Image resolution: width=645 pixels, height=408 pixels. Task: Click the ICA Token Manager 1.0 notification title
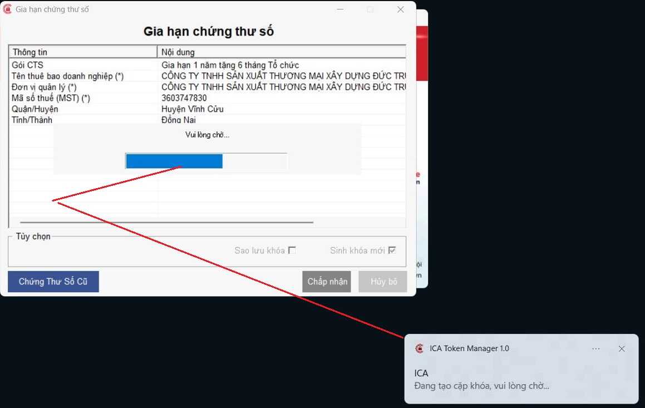point(469,348)
